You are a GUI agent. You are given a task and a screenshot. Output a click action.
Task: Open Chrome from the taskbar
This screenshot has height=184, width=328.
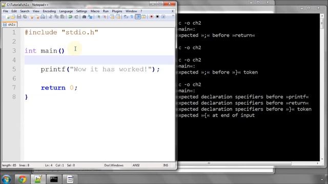point(22,179)
